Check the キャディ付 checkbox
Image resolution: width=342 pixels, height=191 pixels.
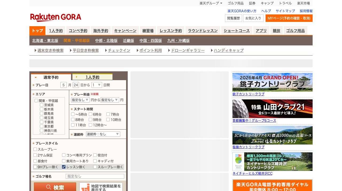95,161
